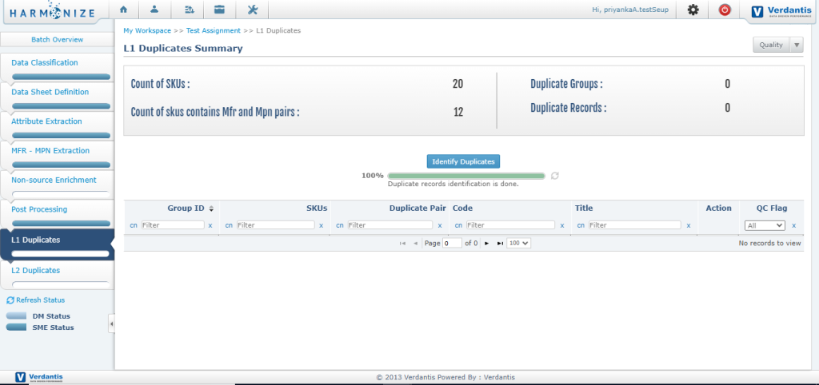Viewport: 819px width, 385px height.
Task: Sort by Group ID sort arrows
Action: click(x=211, y=208)
